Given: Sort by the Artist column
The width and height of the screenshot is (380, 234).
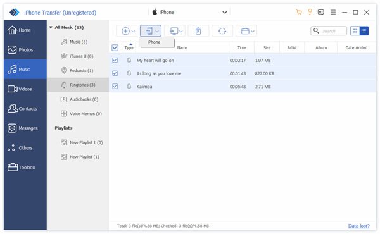Looking at the screenshot, I should [x=292, y=47].
